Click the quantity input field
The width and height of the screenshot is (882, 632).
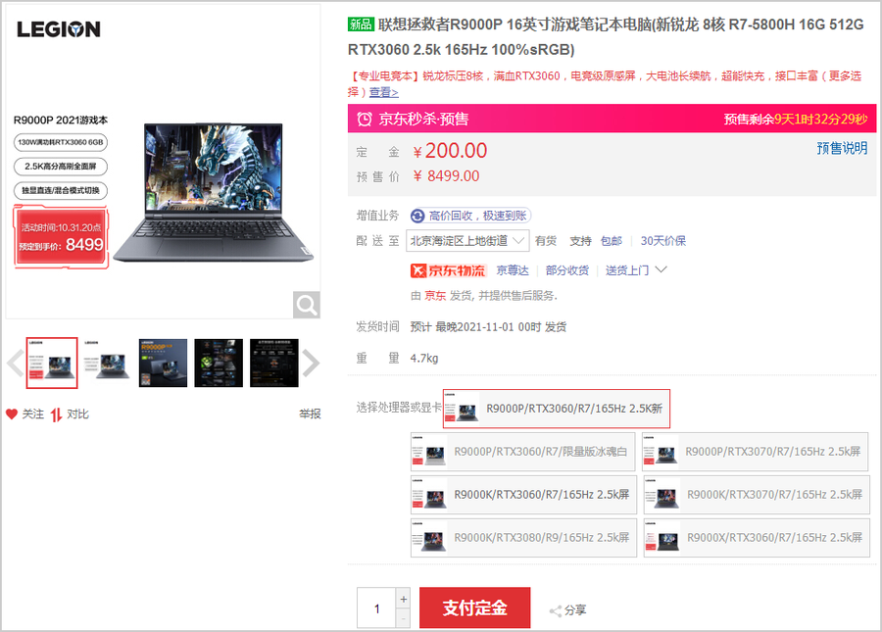point(376,608)
